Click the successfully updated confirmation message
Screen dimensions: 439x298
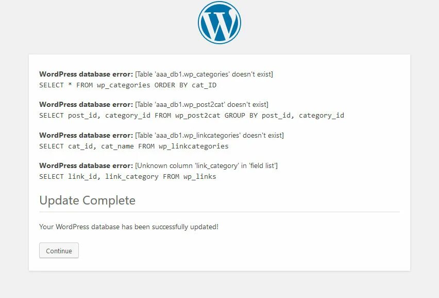coord(129,227)
